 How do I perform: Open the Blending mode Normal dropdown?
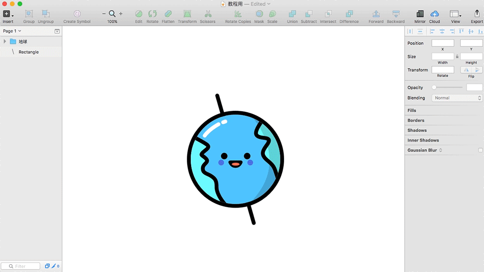click(457, 98)
